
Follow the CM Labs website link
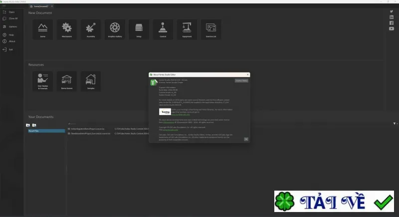(171, 130)
